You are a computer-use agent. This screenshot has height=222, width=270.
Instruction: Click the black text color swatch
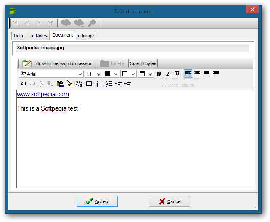tap(108, 74)
